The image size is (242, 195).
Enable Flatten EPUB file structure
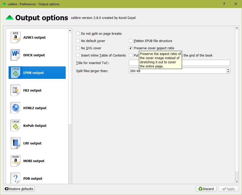[131, 41]
